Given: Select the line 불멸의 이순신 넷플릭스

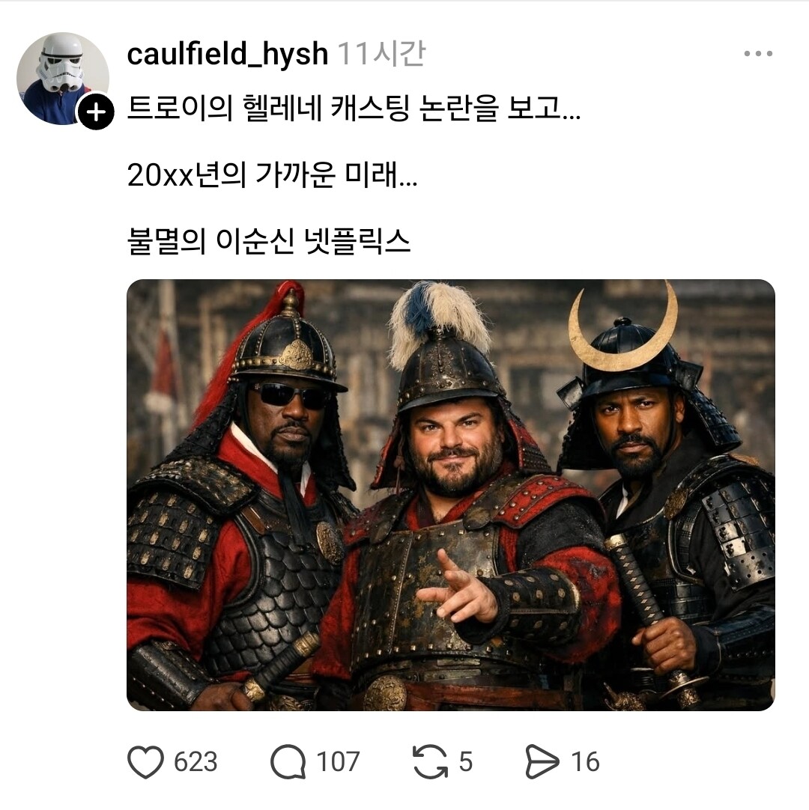Looking at the screenshot, I should 269,242.
